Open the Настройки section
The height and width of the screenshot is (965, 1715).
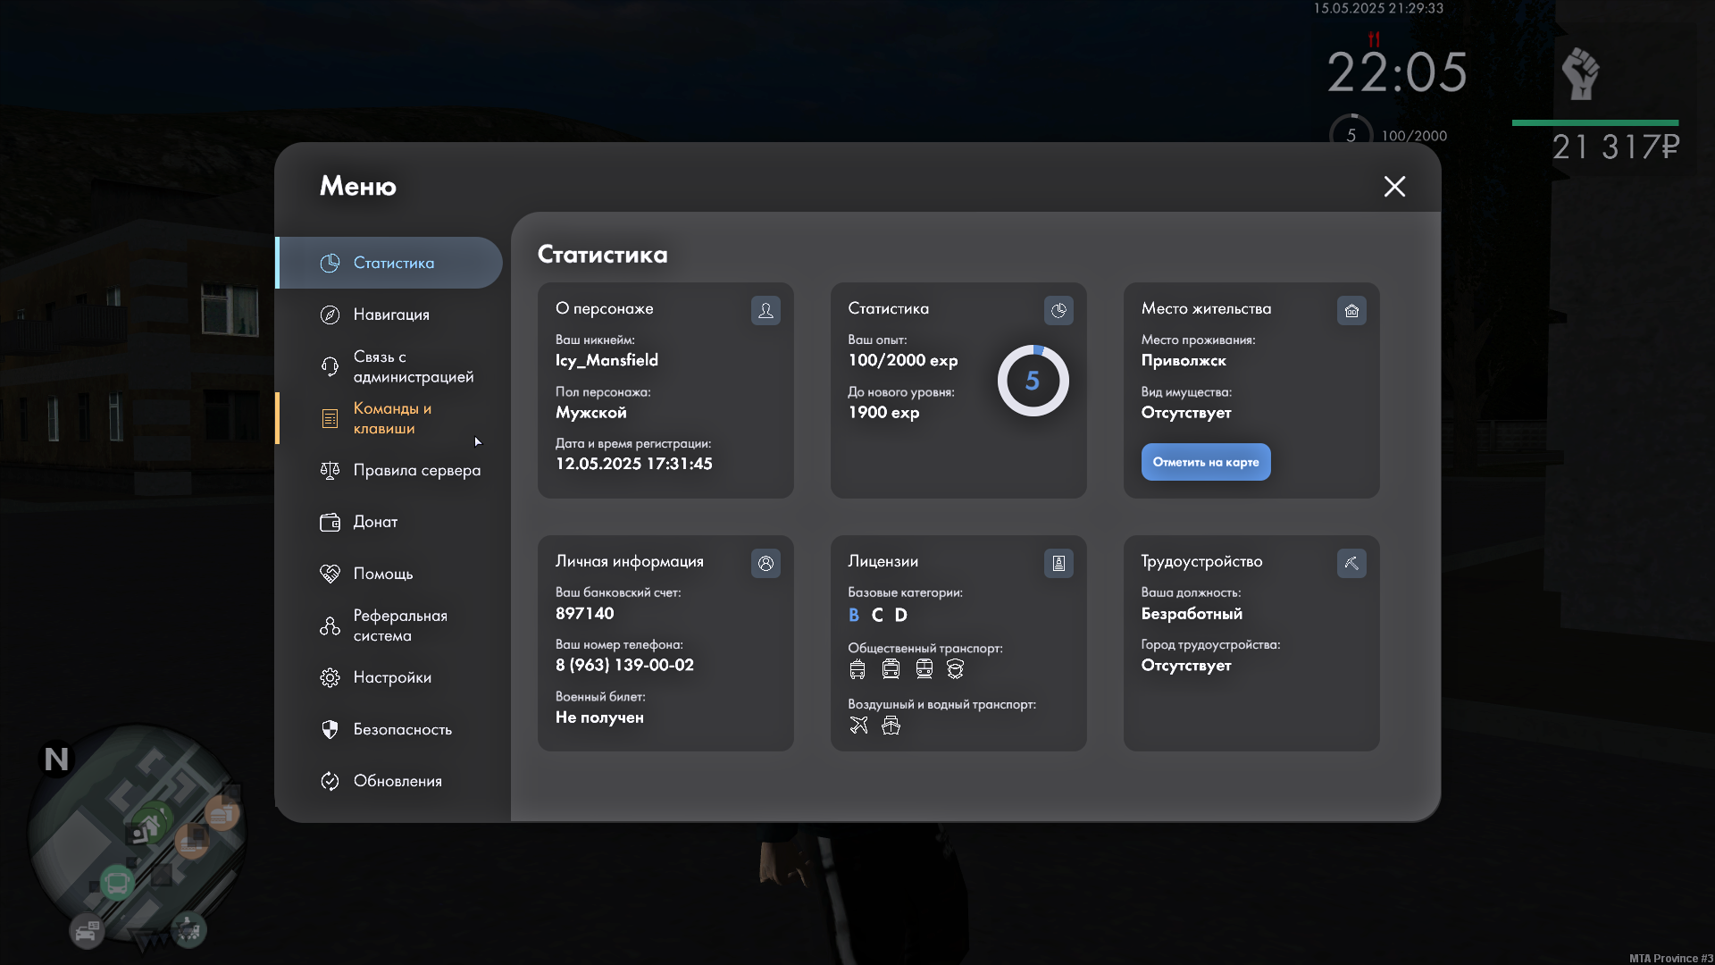click(389, 677)
